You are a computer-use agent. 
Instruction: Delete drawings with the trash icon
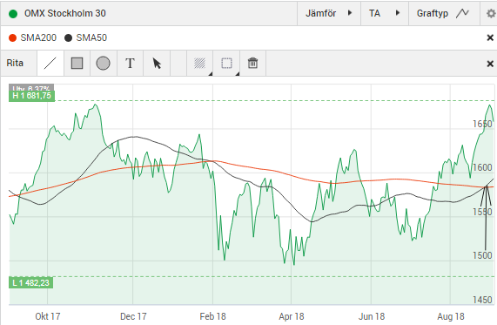[252, 63]
